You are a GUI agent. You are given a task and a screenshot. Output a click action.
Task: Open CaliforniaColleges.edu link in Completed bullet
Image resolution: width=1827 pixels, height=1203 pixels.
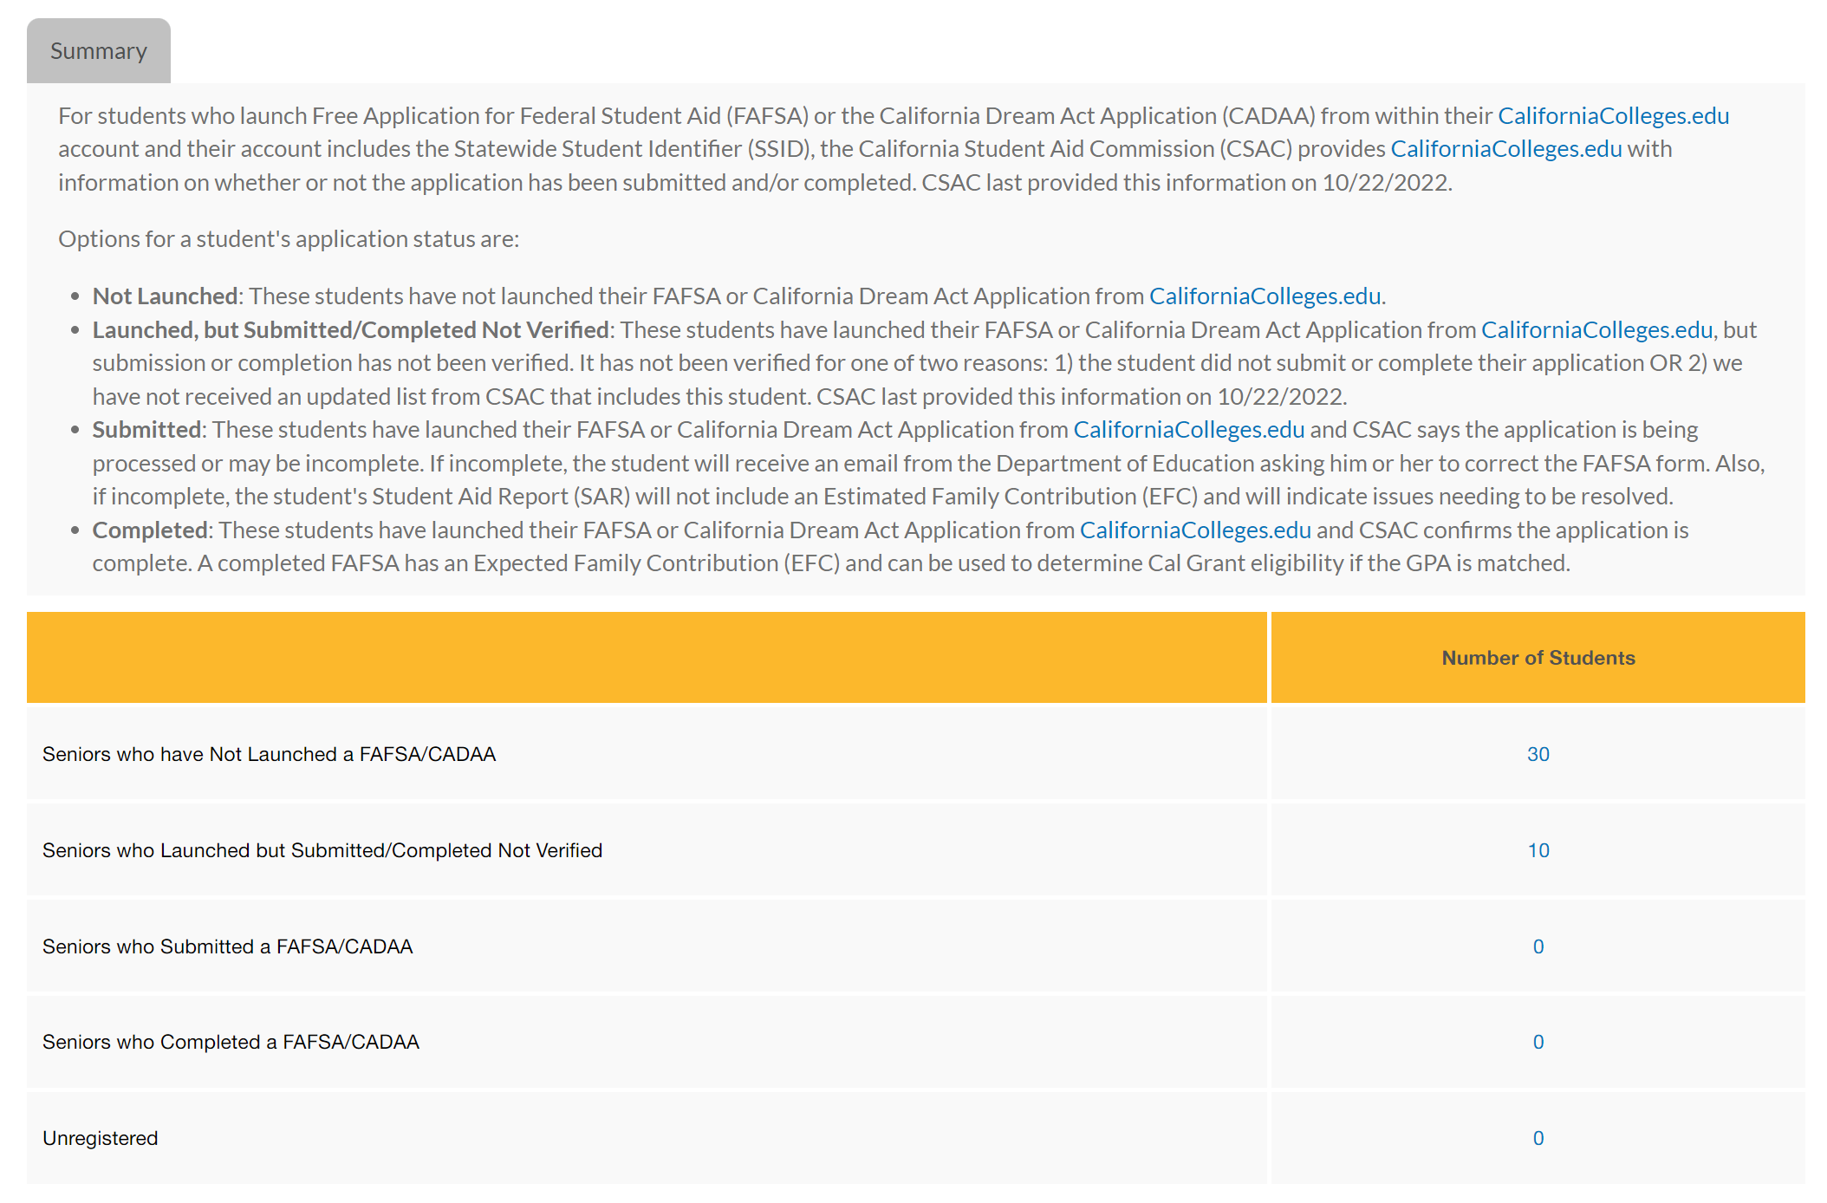1195,530
